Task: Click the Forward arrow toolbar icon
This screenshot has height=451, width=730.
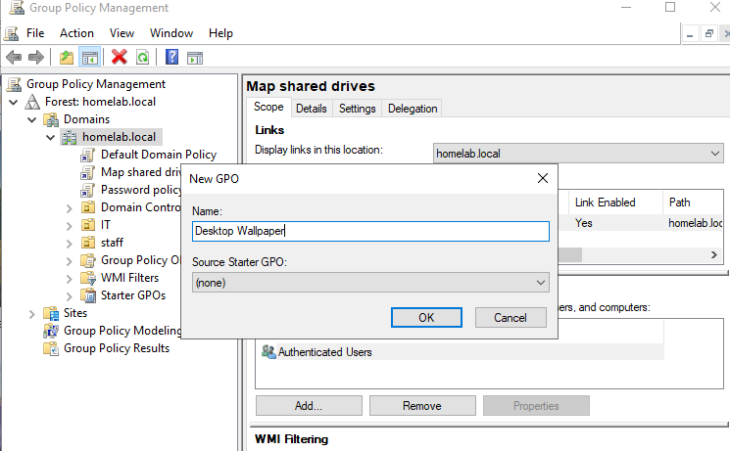Action: tap(36, 58)
